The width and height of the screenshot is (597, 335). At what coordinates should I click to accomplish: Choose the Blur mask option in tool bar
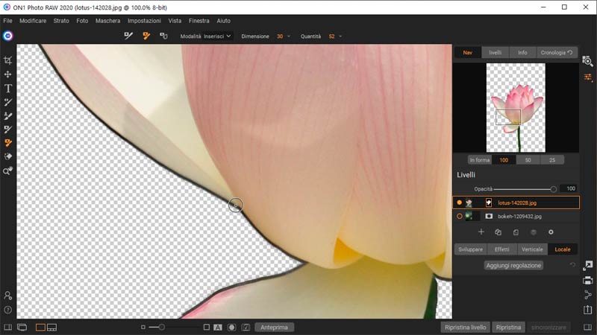click(163, 36)
